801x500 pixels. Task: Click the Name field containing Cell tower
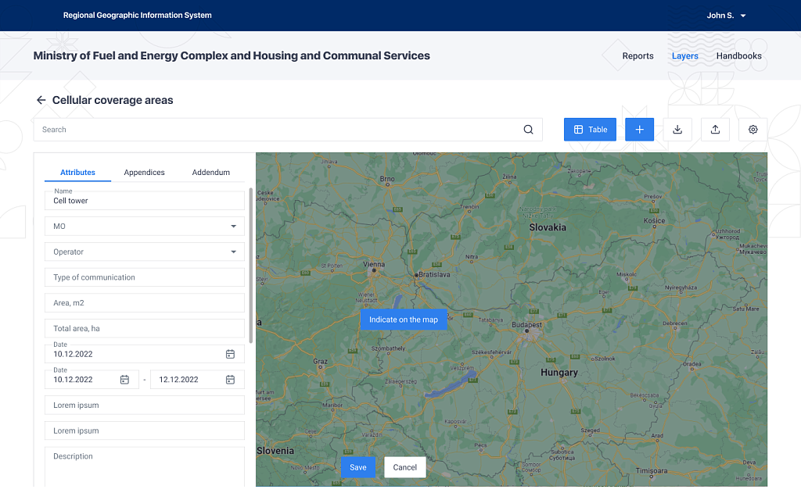tap(145, 201)
